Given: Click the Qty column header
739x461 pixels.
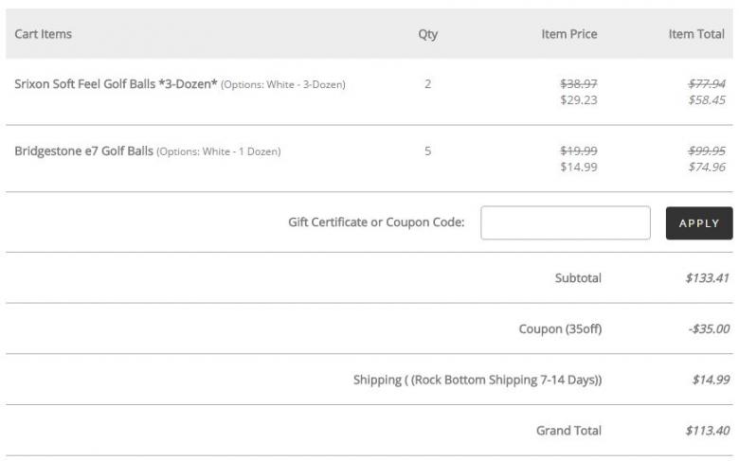Looking at the screenshot, I should [427, 34].
